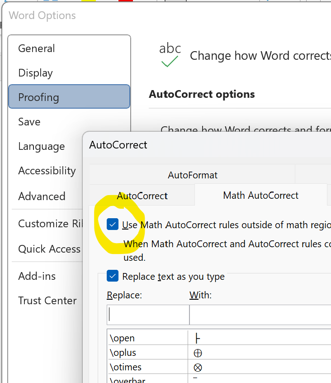Toggle Replace text as you type checkbox
The height and width of the screenshot is (383, 331).
(x=113, y=276)
